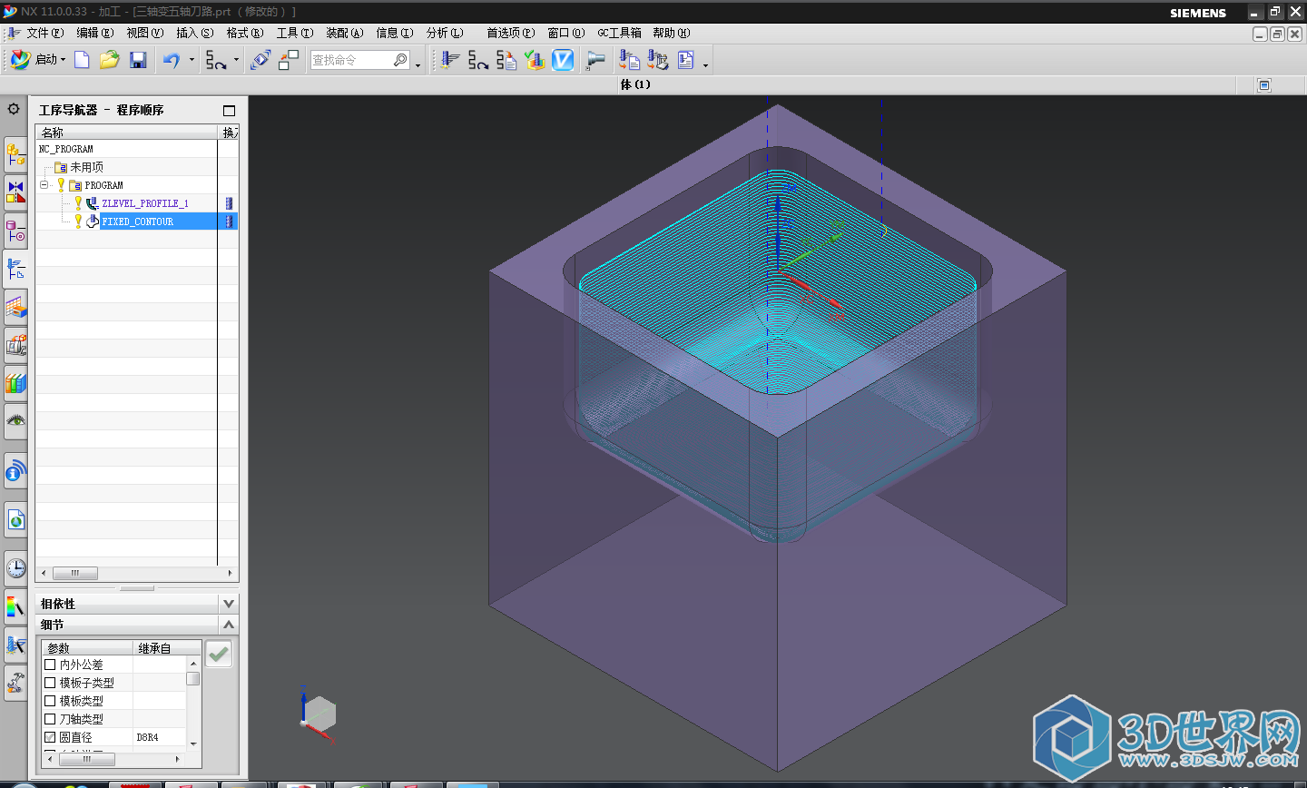Open the toolbar options arrow after the documentation icon
Viewport: 1307px width, 788px height.
pos(705,64)
